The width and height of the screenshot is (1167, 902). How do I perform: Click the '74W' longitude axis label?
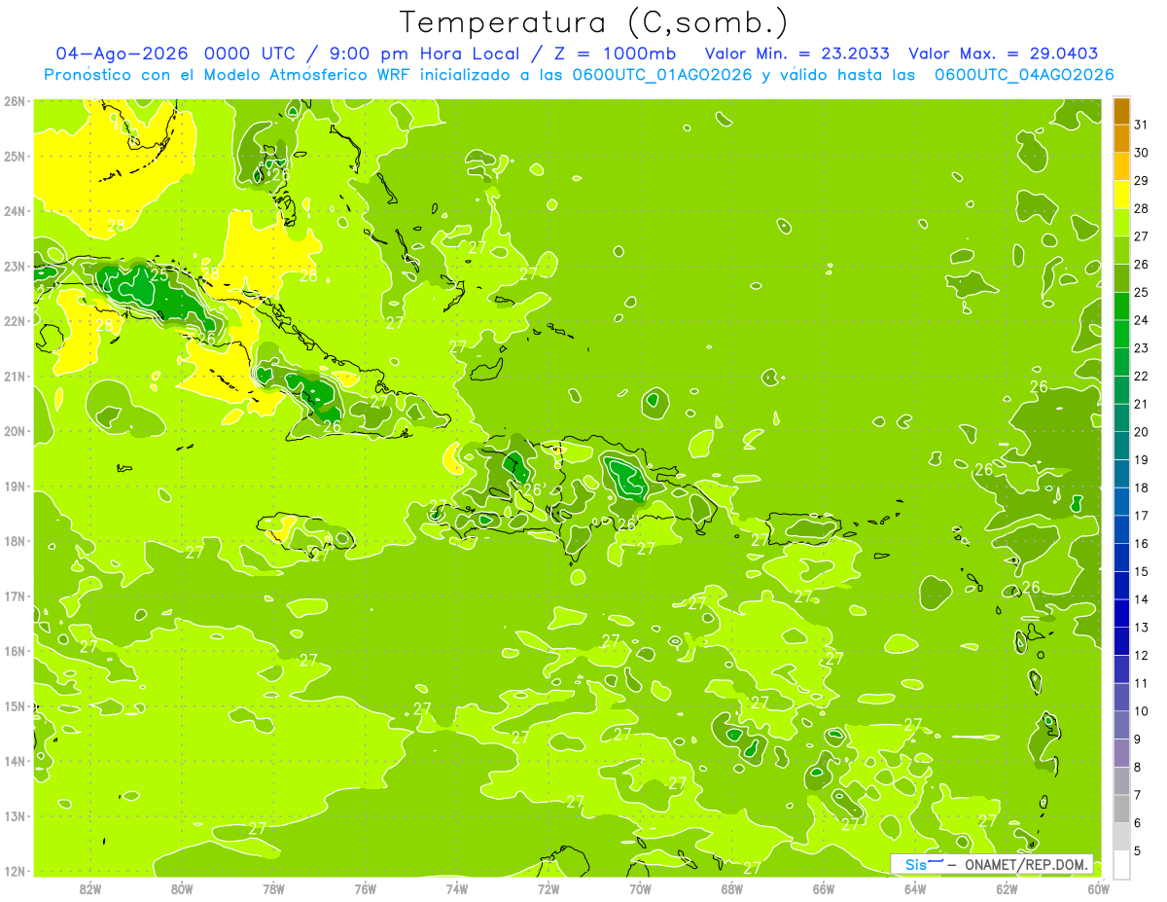pos(457,888)
